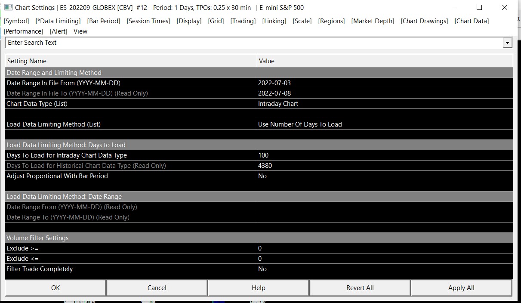The height and width of the screenshot is (303, 521).
Task: Select the Filter Trade Completely setting name
Action: (x=40, y=269)
